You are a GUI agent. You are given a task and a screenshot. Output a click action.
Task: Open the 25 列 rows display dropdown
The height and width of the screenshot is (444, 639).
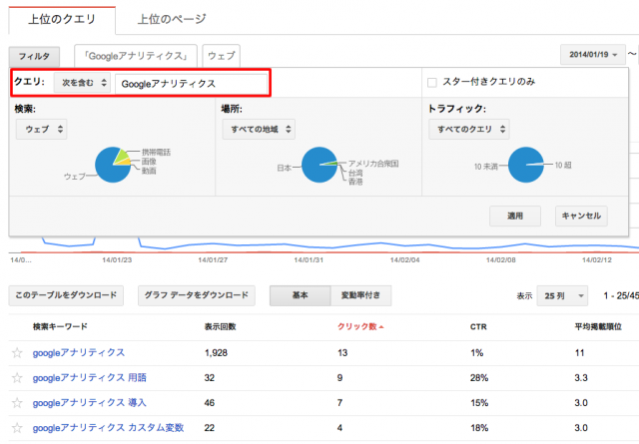pos(562,295)
